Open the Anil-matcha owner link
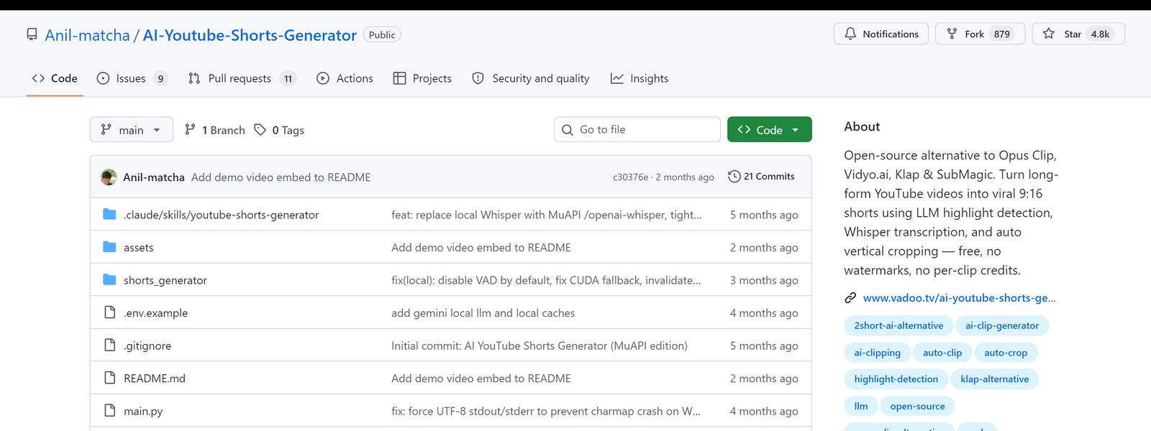The image size is (1151, 431). 87,35
